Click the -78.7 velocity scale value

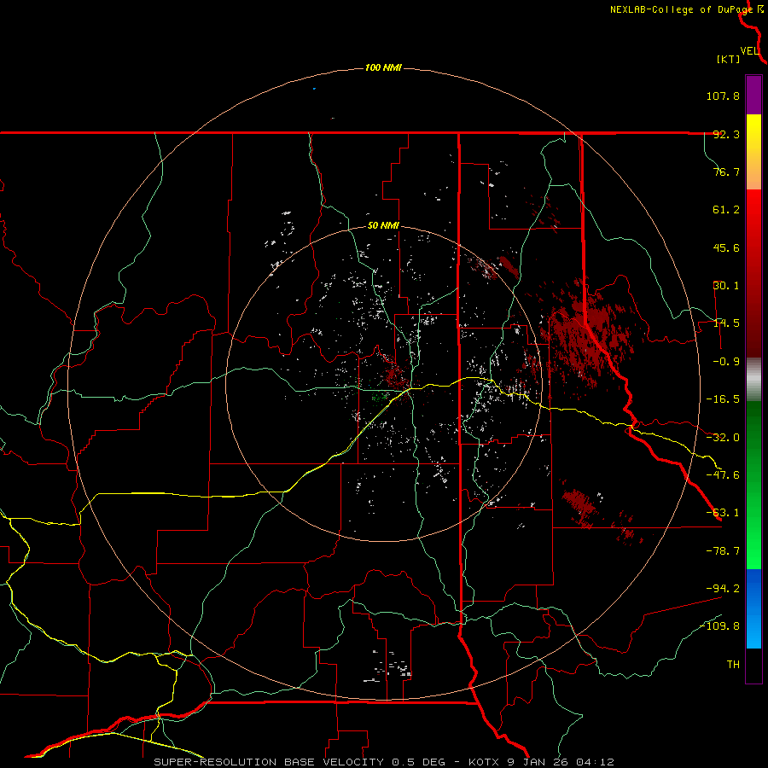723,551
